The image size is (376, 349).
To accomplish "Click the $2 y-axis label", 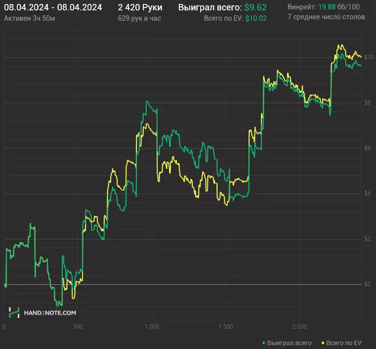I will [367, 239].
